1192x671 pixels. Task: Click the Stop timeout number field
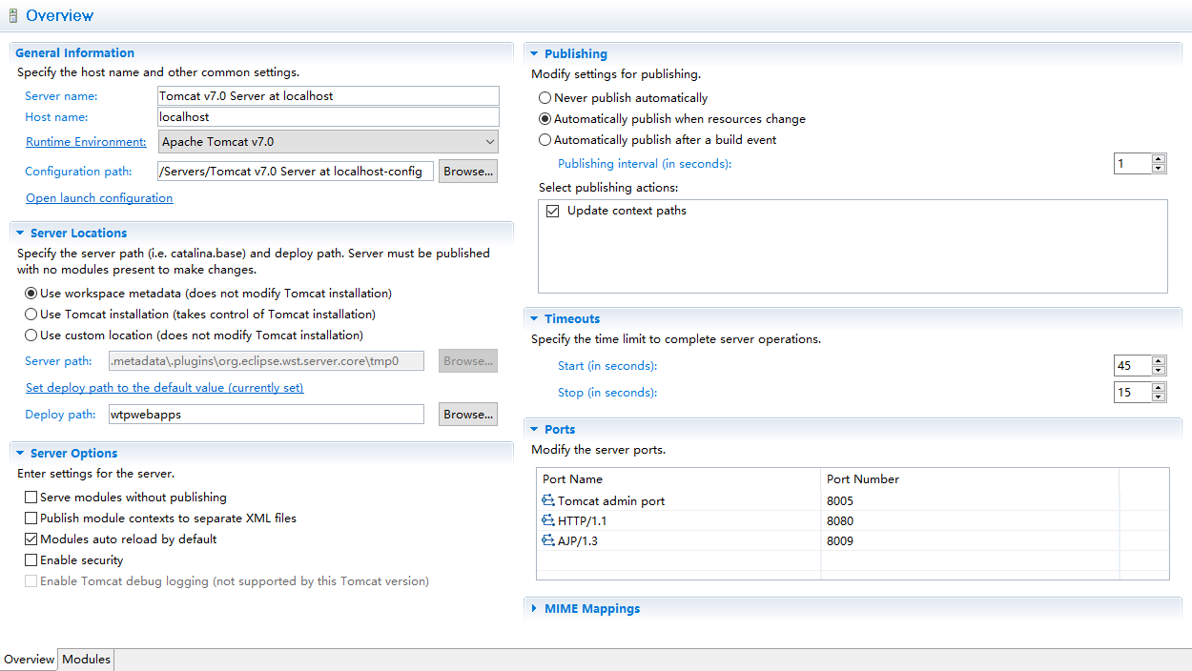[x=1133, y=393]
